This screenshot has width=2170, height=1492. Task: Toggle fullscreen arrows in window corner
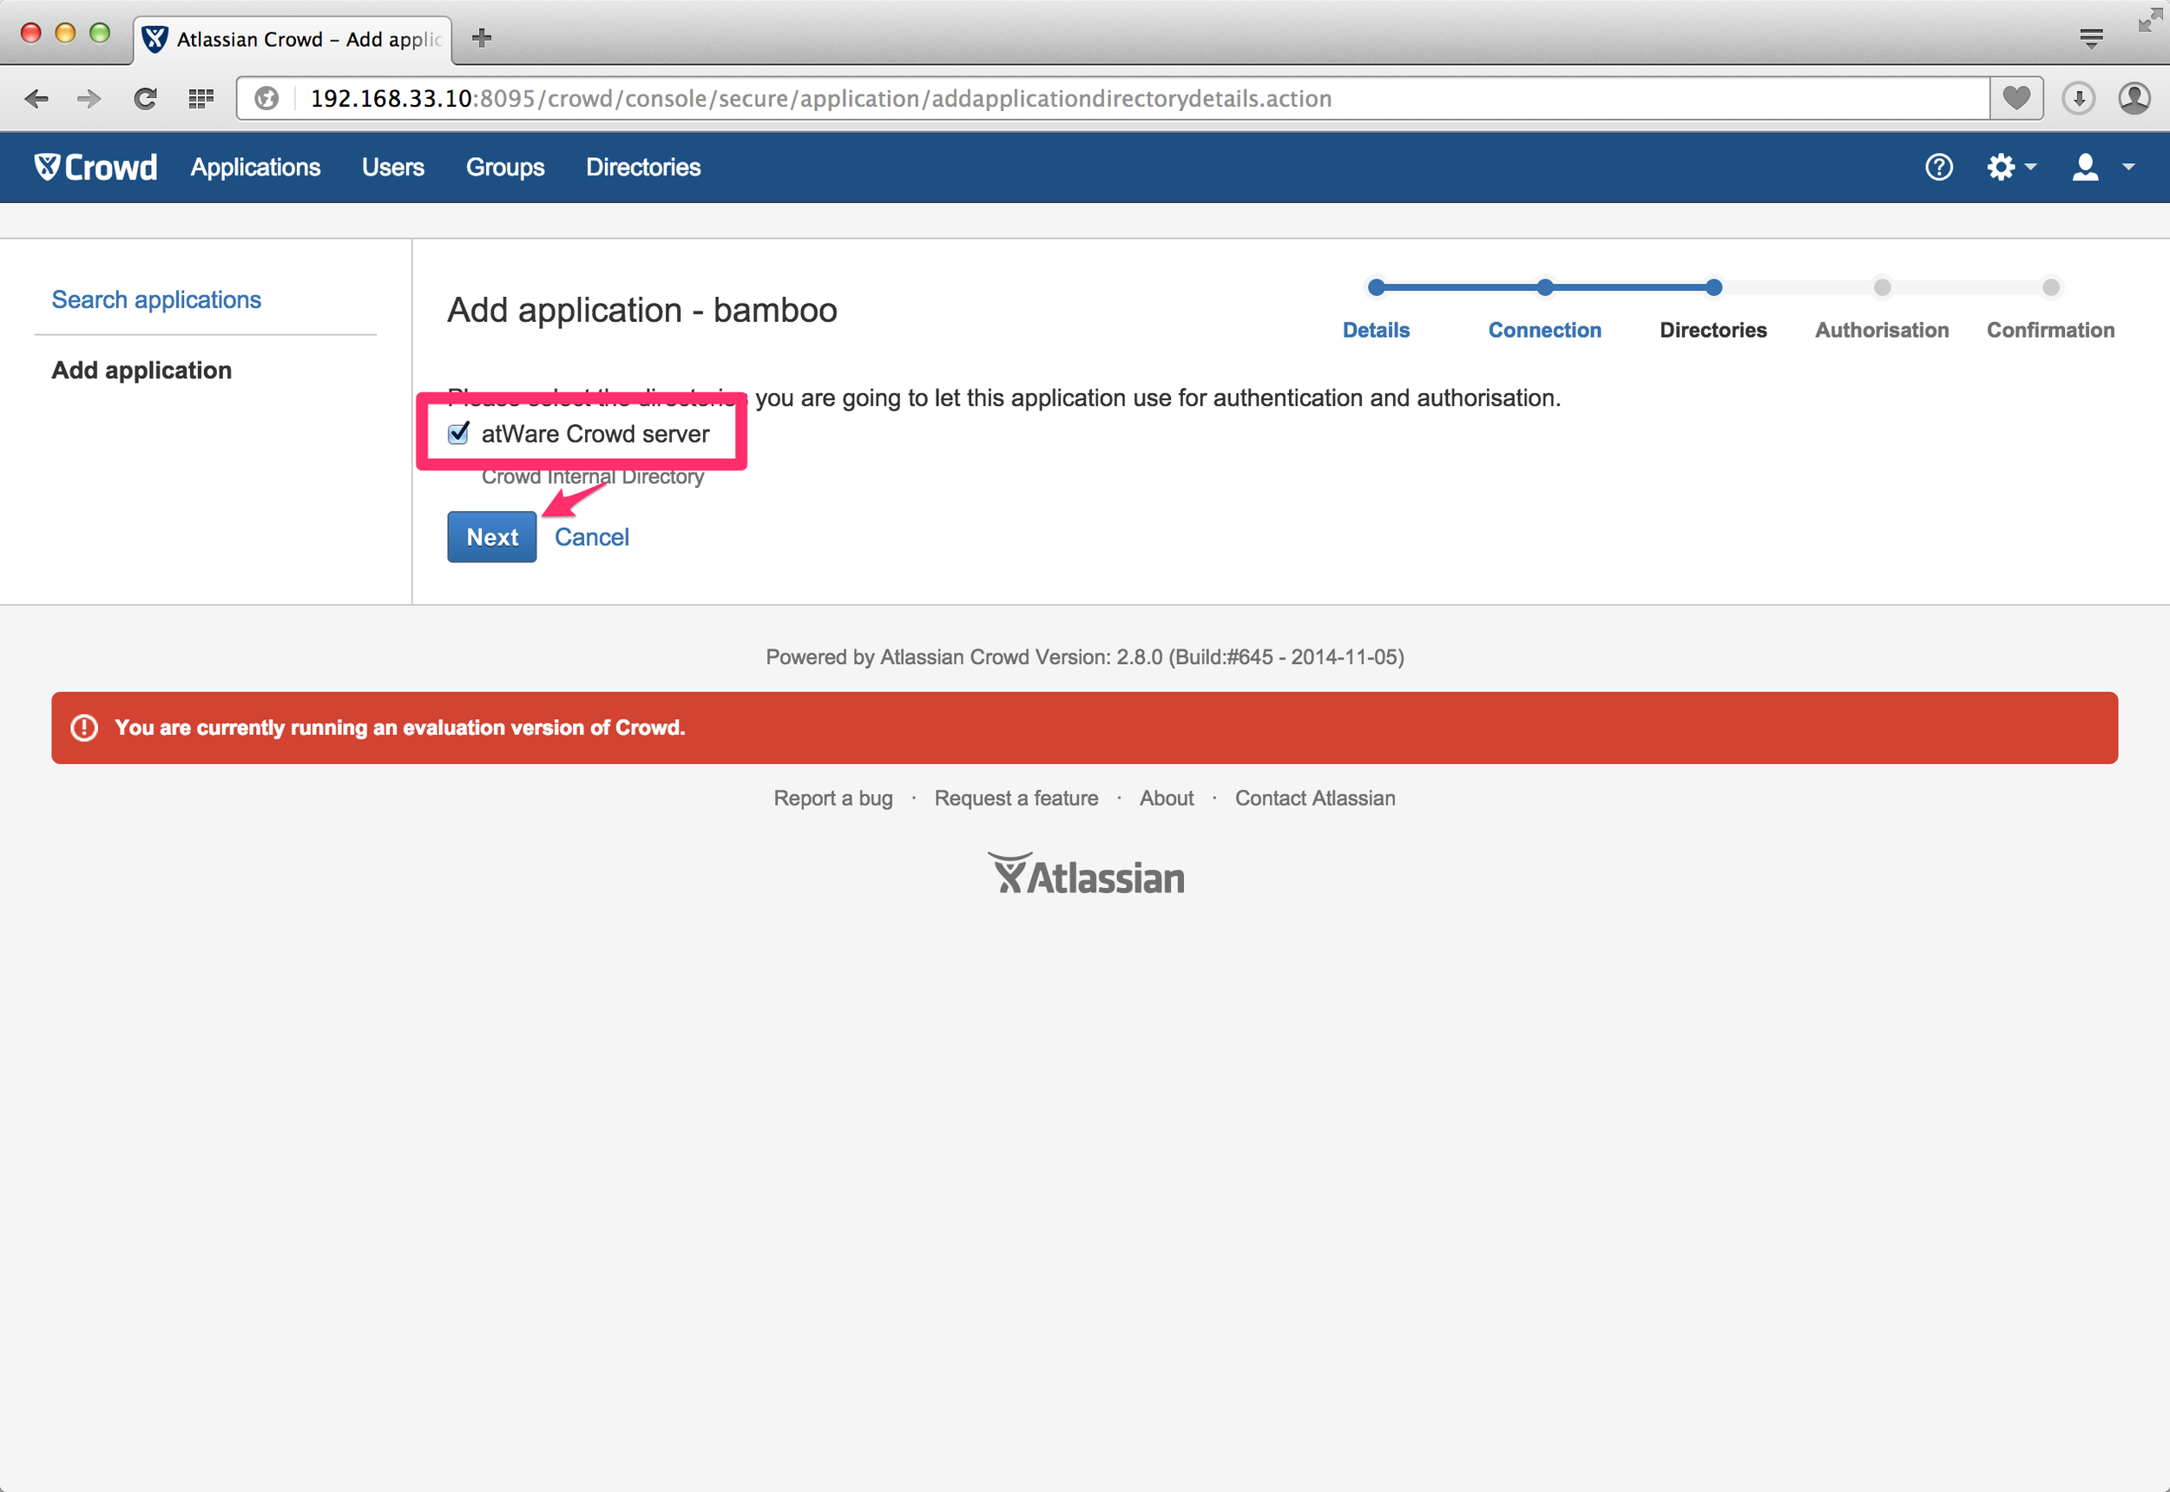pyautogui.click(x=2148, y=21)
